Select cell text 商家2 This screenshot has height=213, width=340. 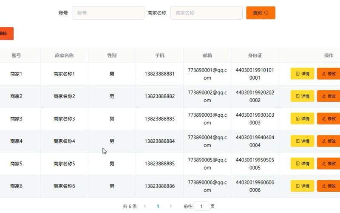point(16,96)
